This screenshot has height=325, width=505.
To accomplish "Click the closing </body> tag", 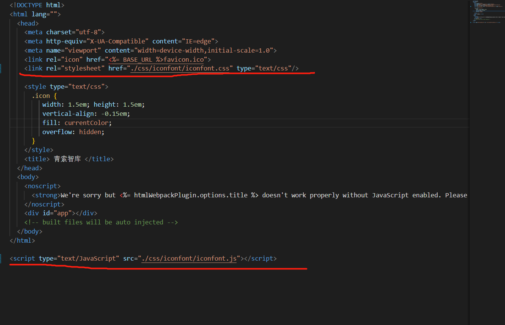I will (30, 231).
